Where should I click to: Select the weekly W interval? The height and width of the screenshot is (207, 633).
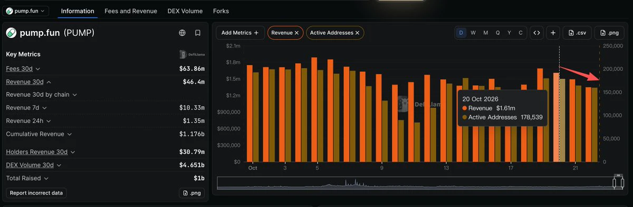(473, 33)
